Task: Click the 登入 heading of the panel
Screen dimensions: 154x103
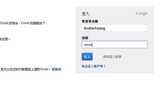Action: coord(85,14)
